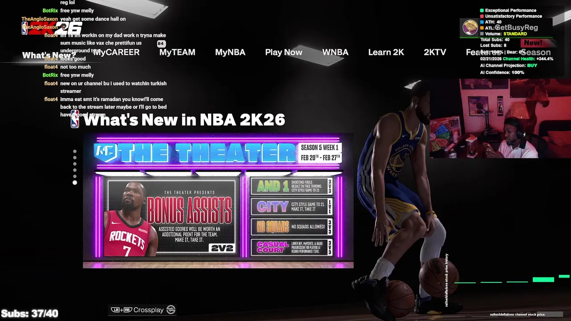Toggle Crossplay option
Viewport: 571px width, 321px height.
[x=143, y=310]
